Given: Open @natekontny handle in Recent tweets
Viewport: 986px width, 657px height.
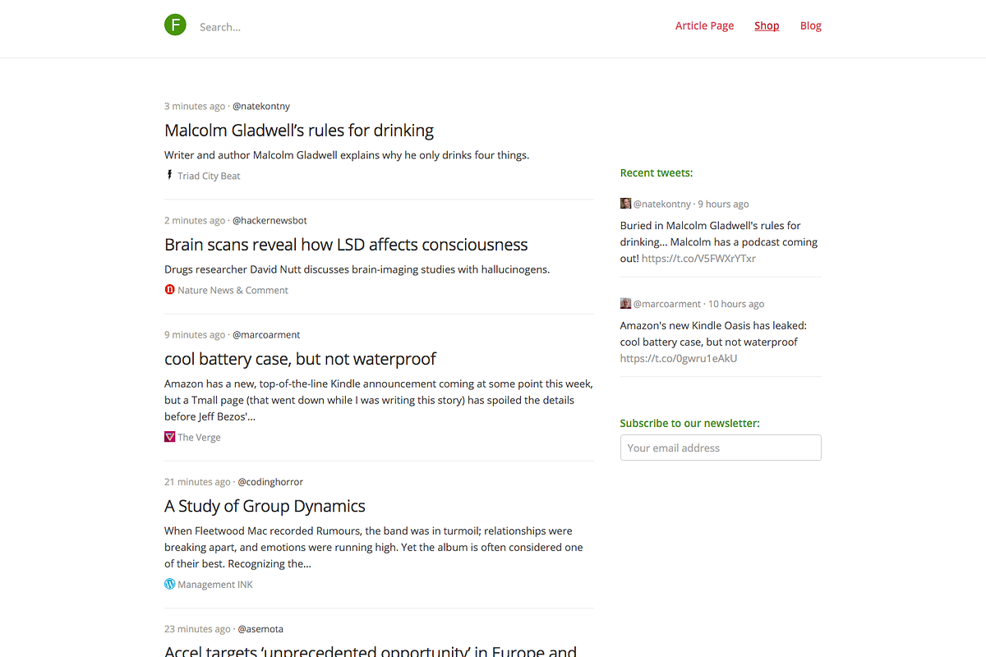Looking at the screenshot, I should tap(662, 204).
